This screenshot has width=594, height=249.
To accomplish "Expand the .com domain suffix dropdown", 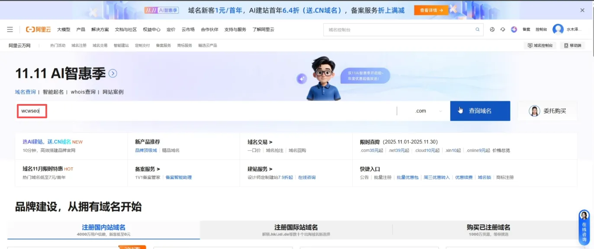I will pyautogui.click(x=424, y=111).
